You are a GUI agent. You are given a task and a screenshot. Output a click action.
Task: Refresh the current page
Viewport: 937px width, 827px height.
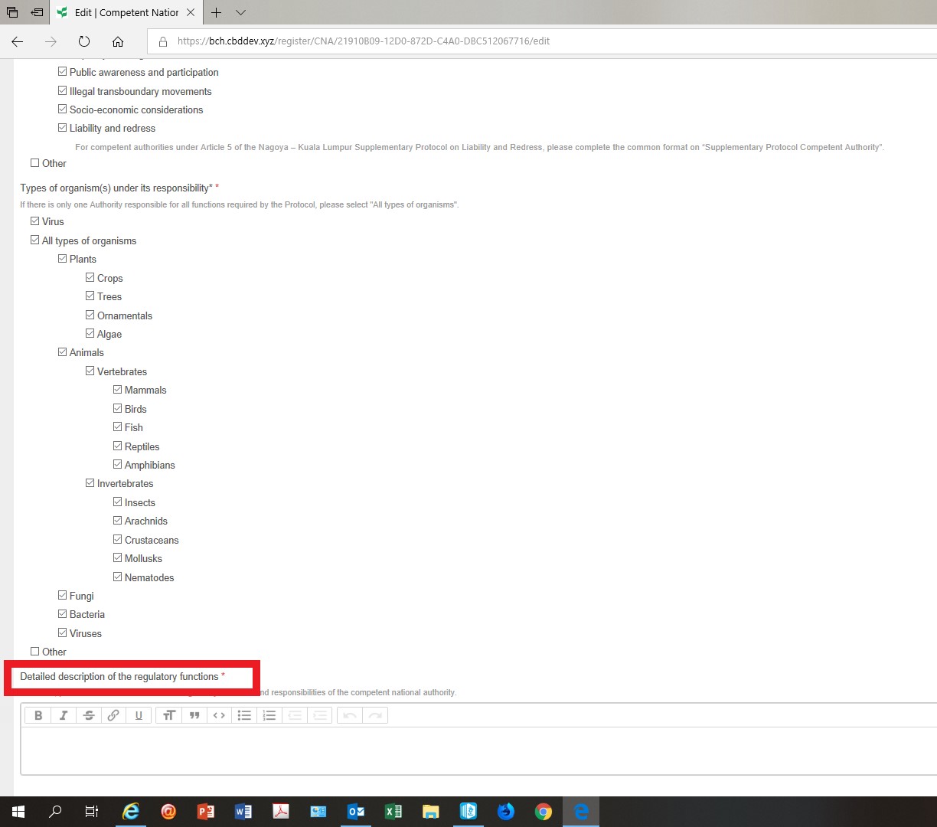pos(84,41)
